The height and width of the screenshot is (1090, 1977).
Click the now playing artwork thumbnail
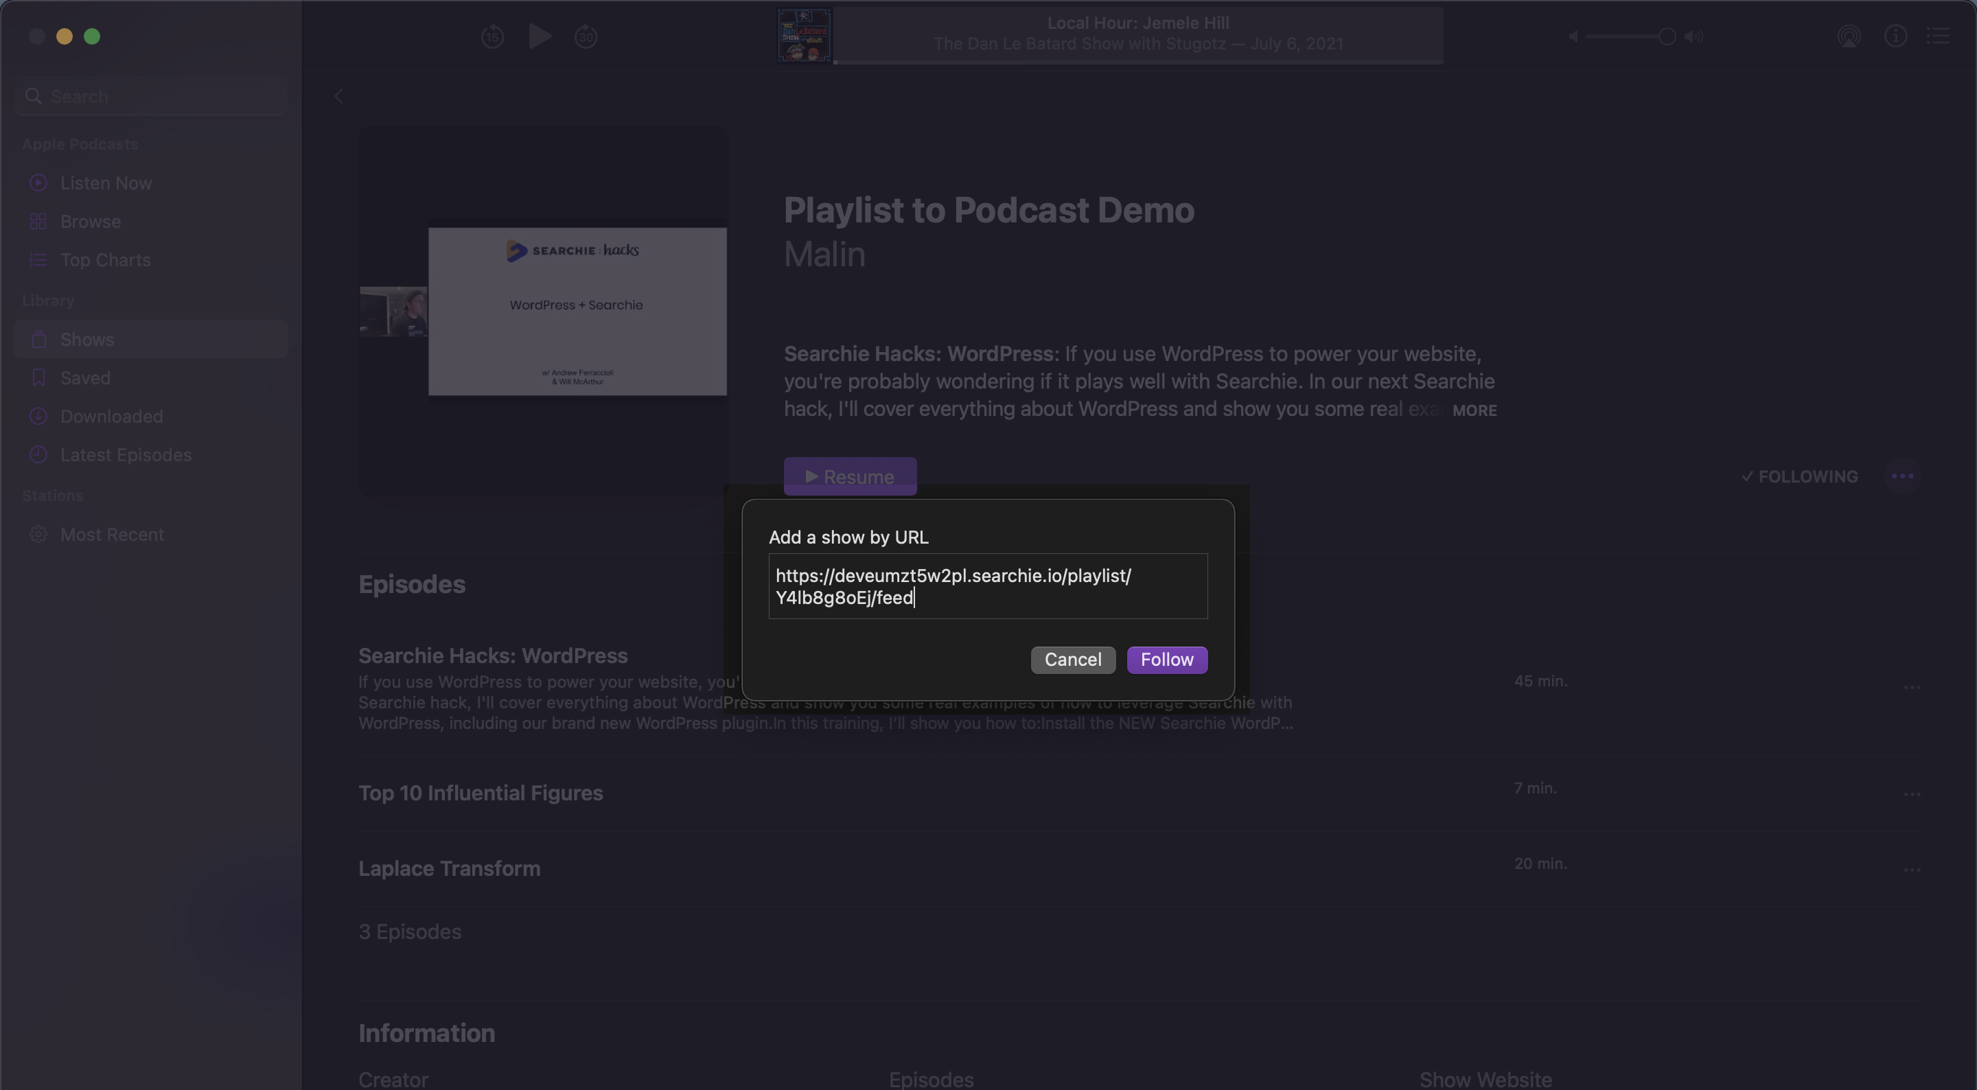804,35
